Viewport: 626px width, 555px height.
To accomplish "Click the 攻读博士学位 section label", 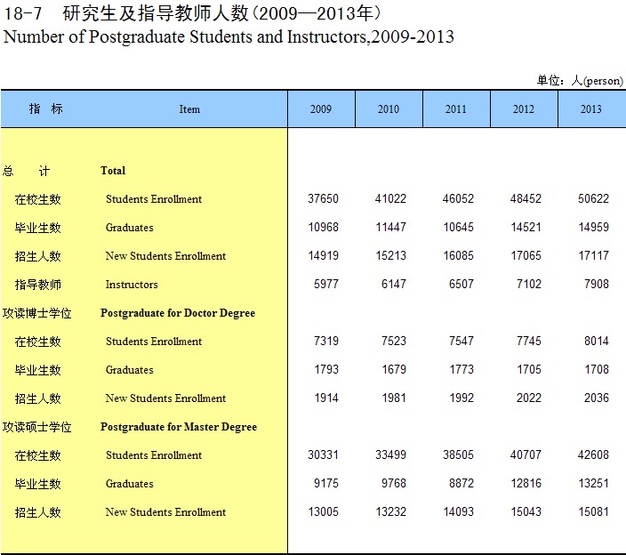I will 37,313.
